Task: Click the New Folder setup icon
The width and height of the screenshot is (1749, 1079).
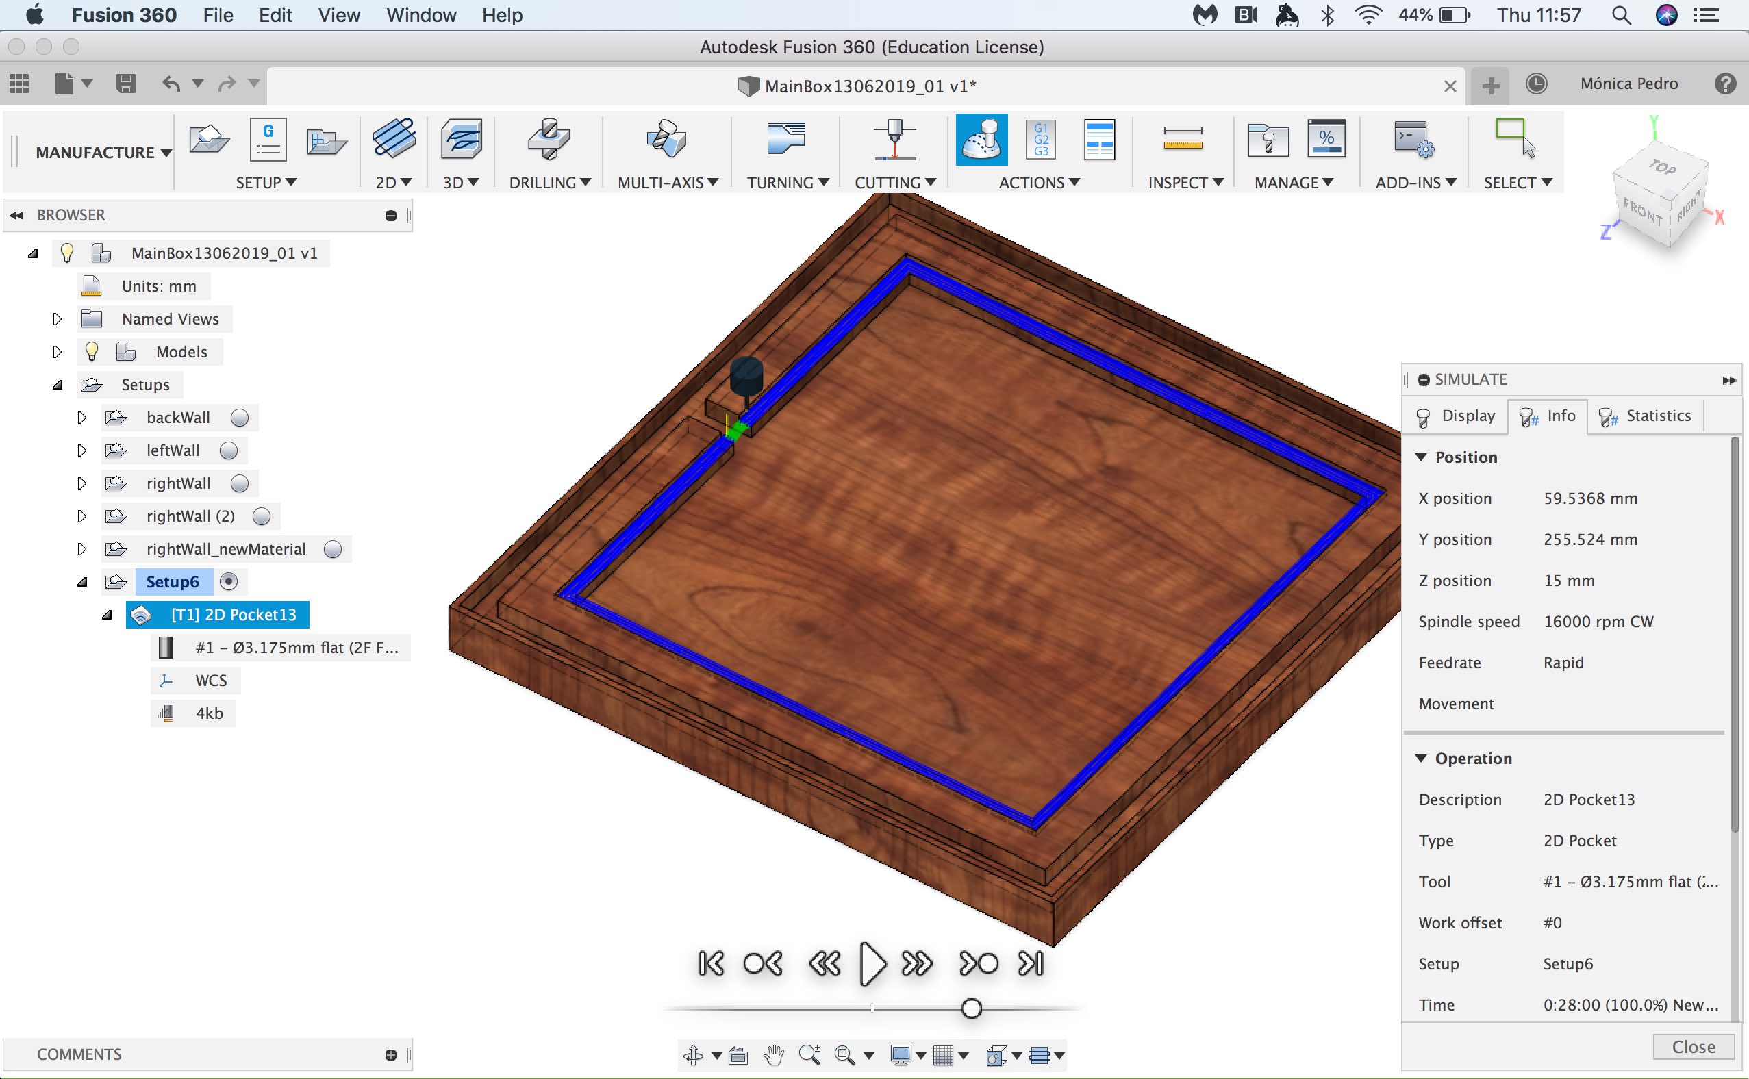Action: [326, 141]
